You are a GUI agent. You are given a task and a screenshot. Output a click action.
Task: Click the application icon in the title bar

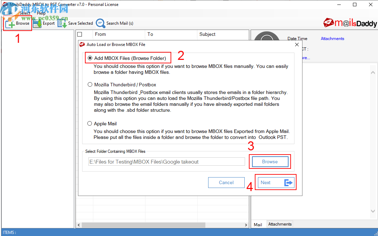(x=5, y=5)
